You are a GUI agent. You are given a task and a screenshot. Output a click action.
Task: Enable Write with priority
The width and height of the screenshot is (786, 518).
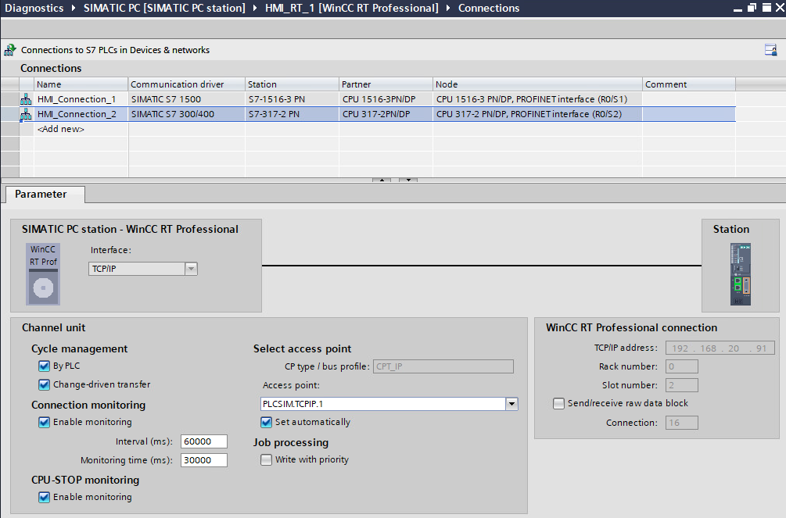(266, 459)
